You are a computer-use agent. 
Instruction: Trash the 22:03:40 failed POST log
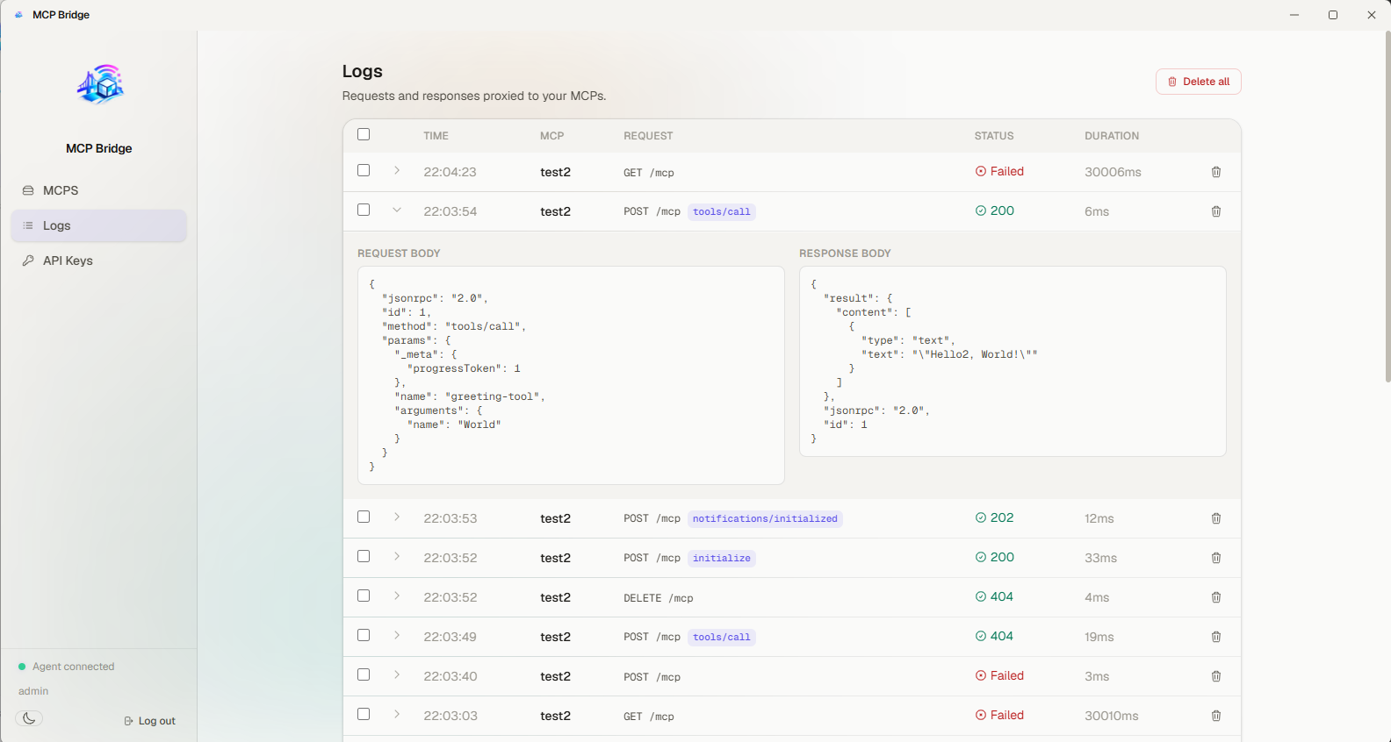click(x=1216, y=676)
